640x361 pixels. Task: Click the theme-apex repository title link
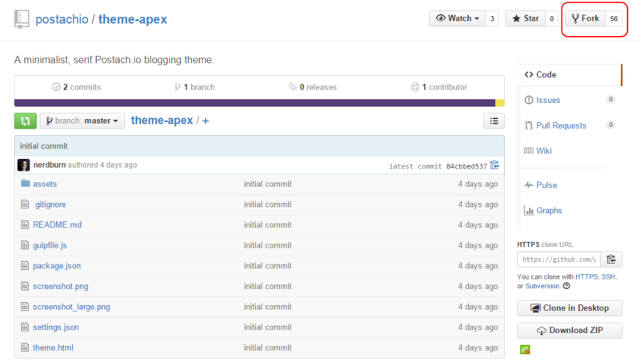click(133, 19)
